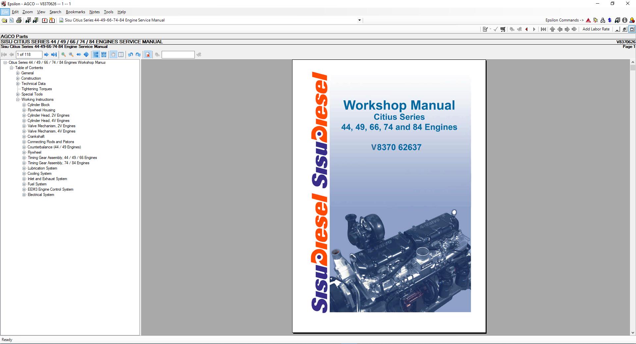
Task: Click the Workshop Manual cover page
Action: click(x=389, y=196)
